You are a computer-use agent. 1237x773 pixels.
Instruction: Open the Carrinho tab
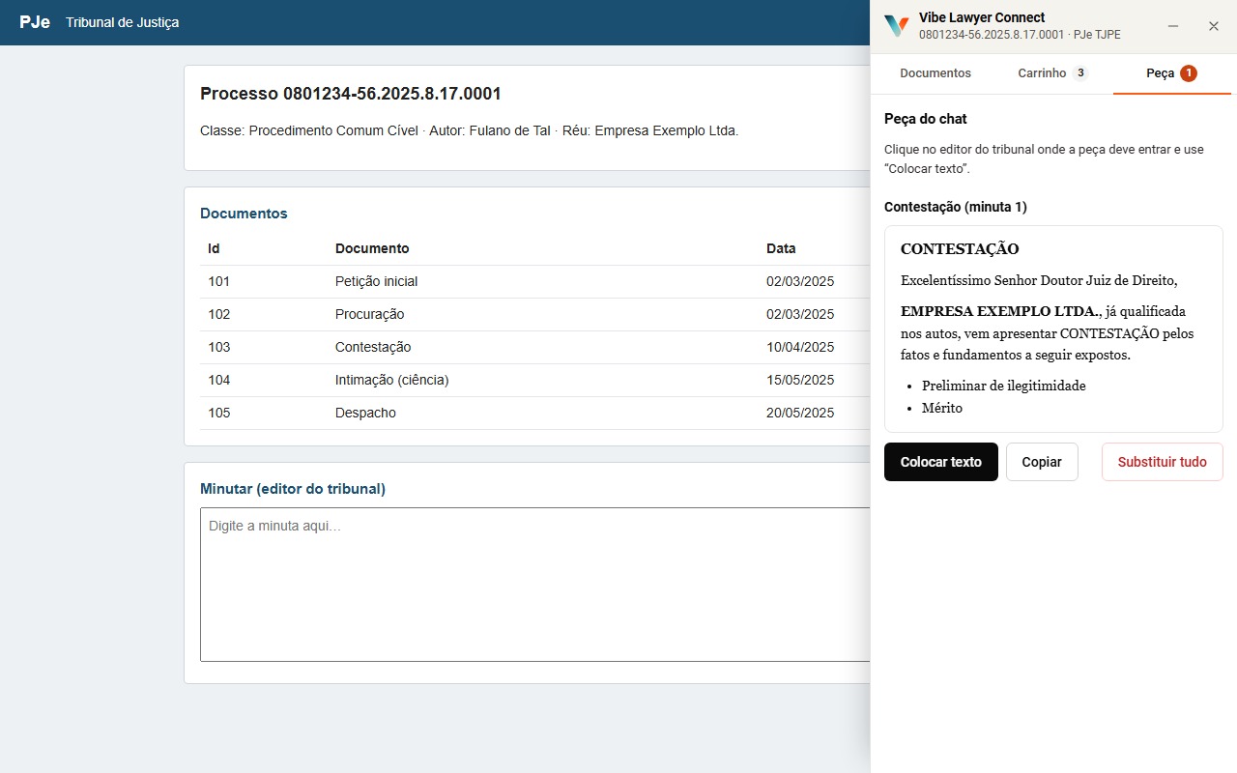click(x=1053, y=73)
